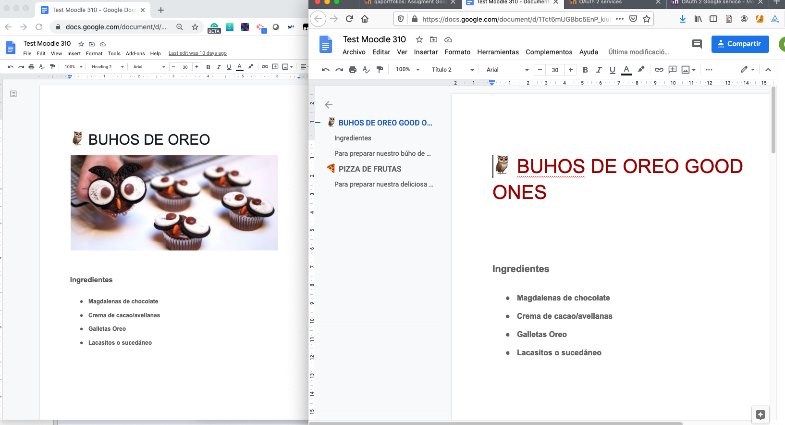This screenshot has height=425, width=785.
Task: Open comment history icon next to Compartir
Action: coord(697,44)
